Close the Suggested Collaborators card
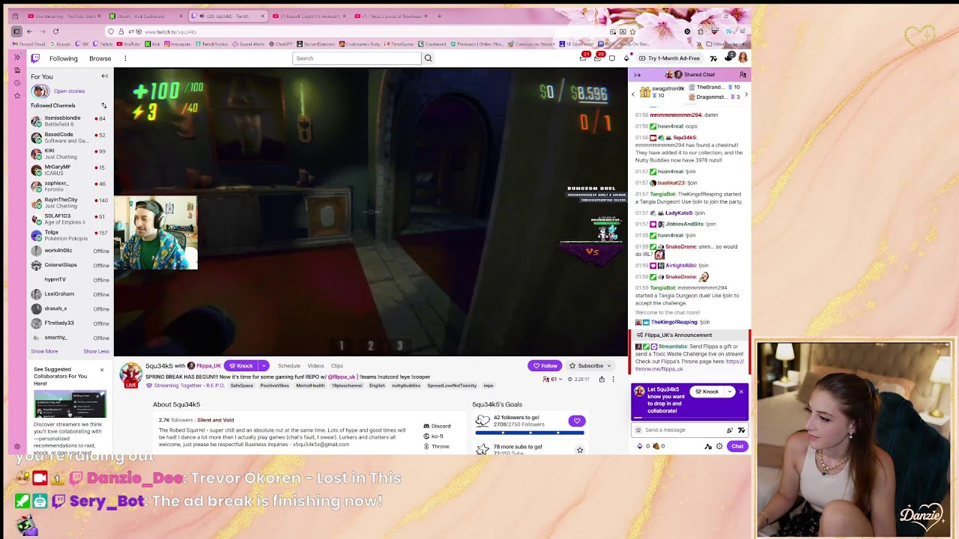This screenshot has width=959, height=539. click(x=102, y=370)
